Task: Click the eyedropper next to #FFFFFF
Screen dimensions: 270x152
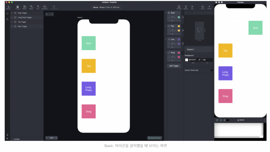Action: (x=199, y=60)
